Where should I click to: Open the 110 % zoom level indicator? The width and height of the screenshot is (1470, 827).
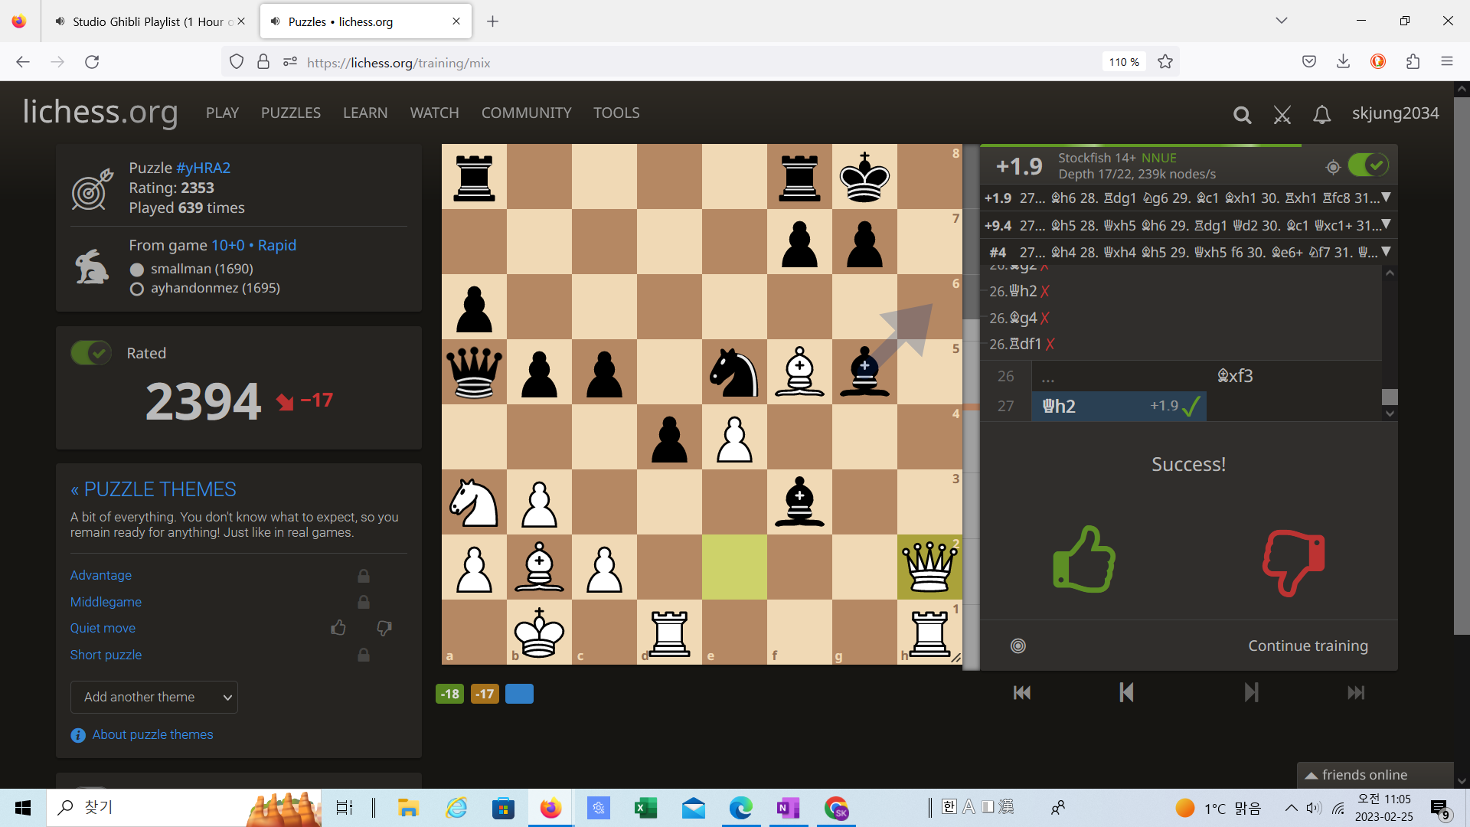click(x=1124, y=62)
